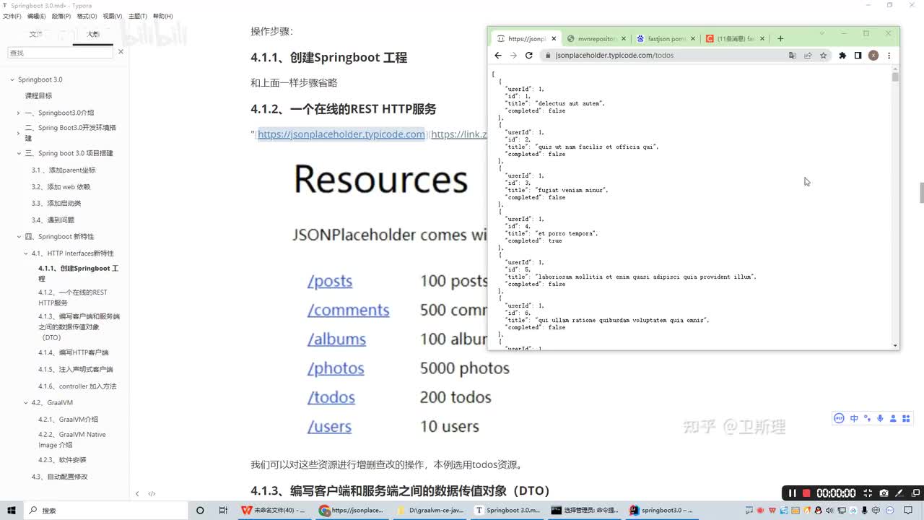Screen dimensions: 924x520
Task: Open Chrome three-dot menu
Action: click(889, 56)
